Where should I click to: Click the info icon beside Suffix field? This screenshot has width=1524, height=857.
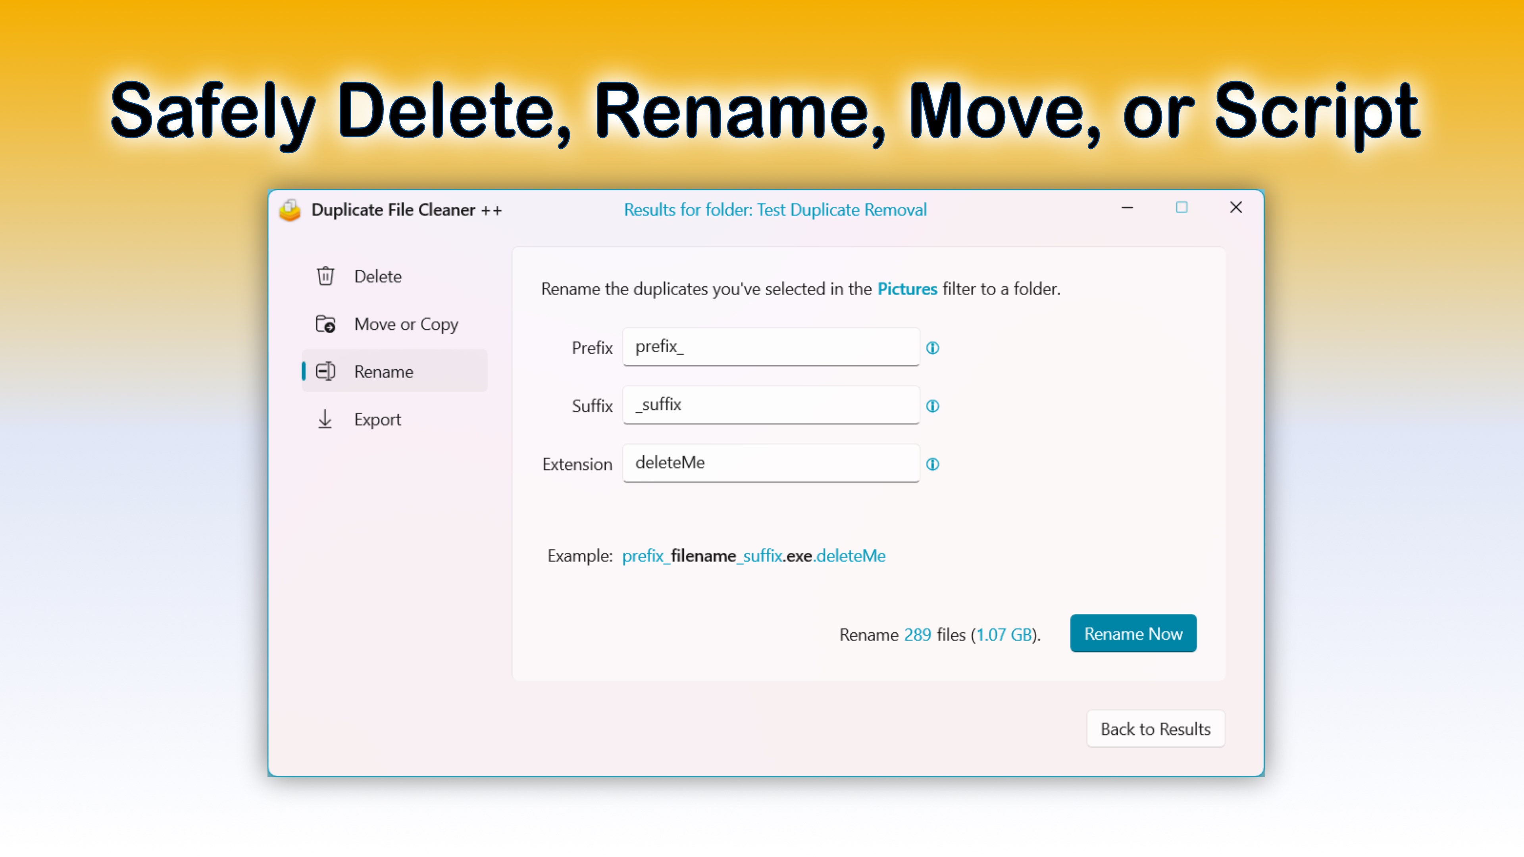tap(932, 406)
